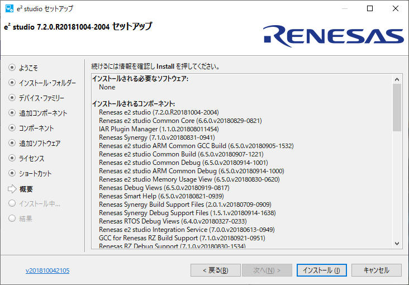The width and height of the screenshot is (409, 285).
Task: Click the ARM Common Debug line
Action: point(192,171)
